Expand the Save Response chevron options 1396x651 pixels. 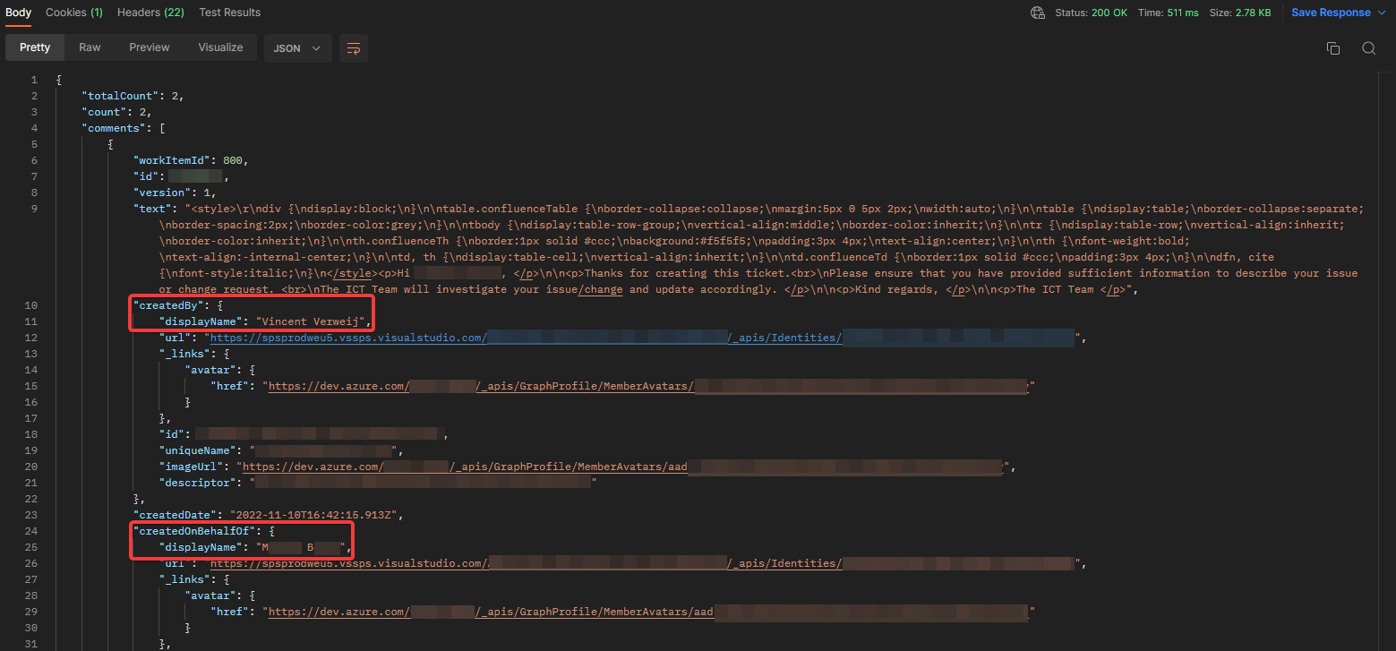pos(1382,13)
